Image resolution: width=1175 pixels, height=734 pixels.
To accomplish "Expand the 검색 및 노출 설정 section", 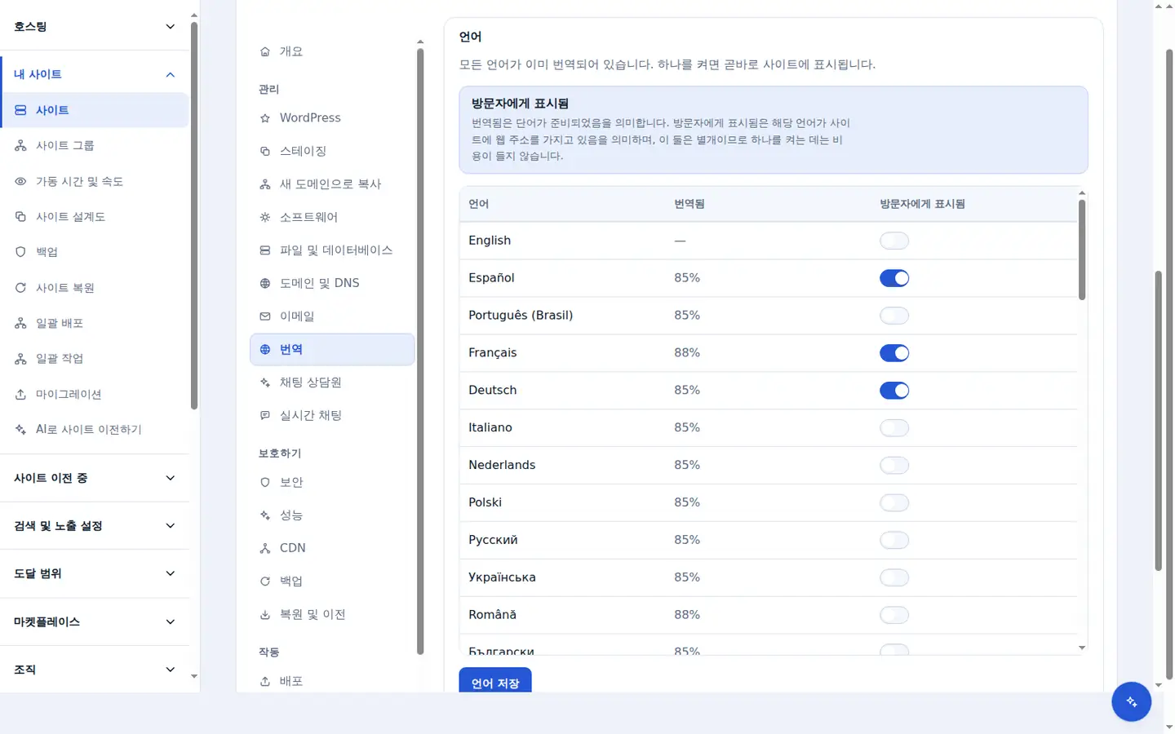I will click(x=95, y=526).
